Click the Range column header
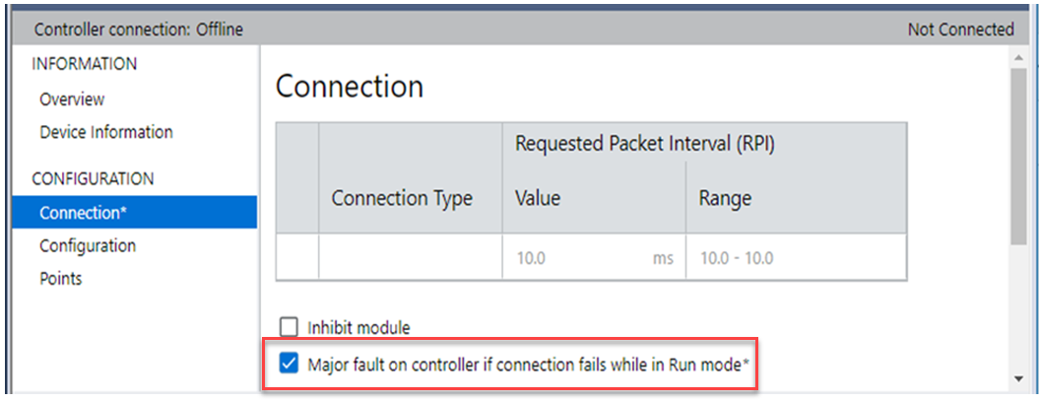Viewport: 1039px width, 402px height. tap(725, 198)
